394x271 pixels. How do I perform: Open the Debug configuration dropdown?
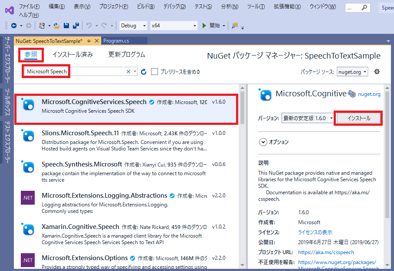tap(133, 26)
